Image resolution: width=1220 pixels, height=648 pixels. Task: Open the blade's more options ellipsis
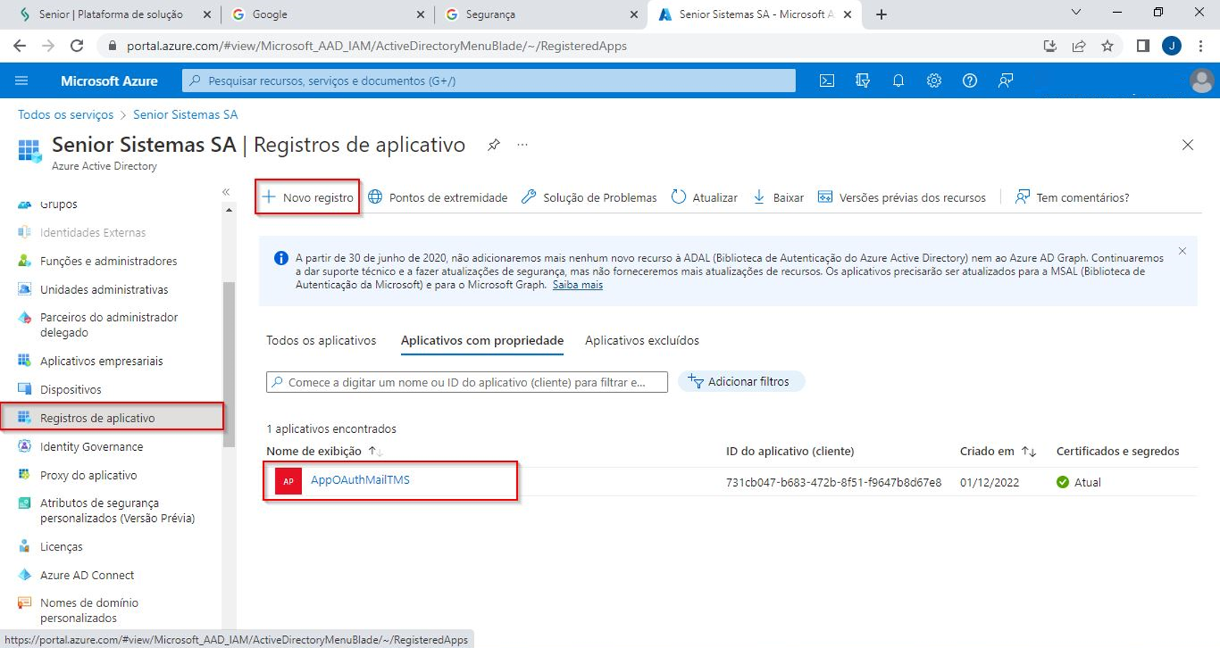click(523, 145)
